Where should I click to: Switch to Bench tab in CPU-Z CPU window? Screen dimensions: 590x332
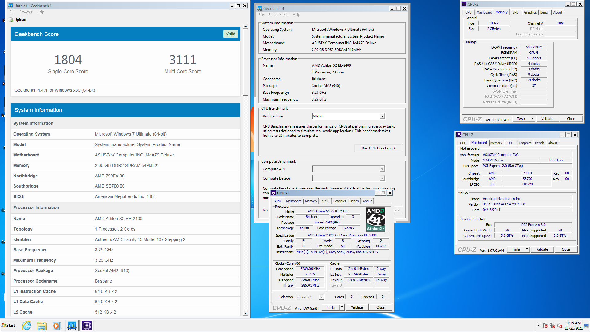point(354,201)
